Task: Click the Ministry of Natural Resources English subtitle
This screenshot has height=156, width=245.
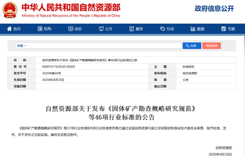Action: (71, 16)
